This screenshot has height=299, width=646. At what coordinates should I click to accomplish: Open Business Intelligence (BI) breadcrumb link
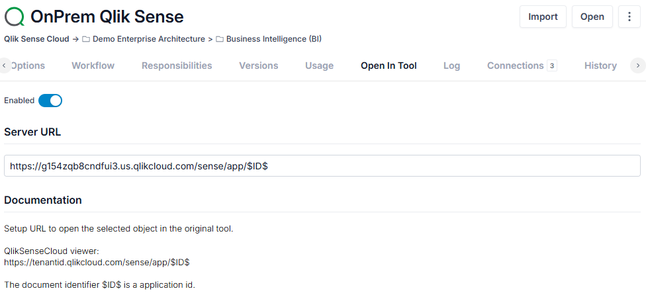[274, 39]
